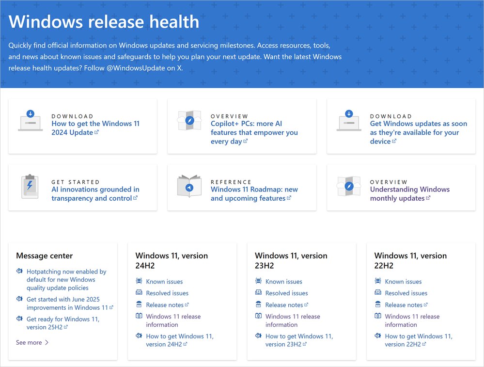Click the laptop download icon beside Get Windows updates
This screenshot has width=484, height=367.
tap(349, 121)
